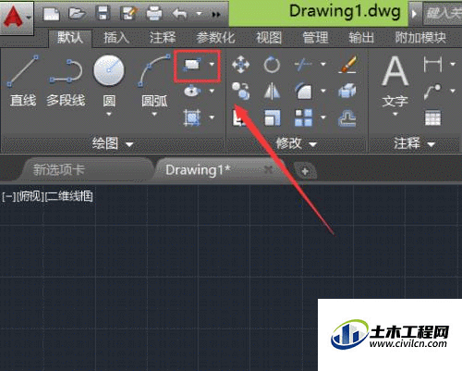Open the Trim tool dropdown arrow
The width and height of the screenshot is (462, 371).
pyautogui.click(x=323, y=64)
